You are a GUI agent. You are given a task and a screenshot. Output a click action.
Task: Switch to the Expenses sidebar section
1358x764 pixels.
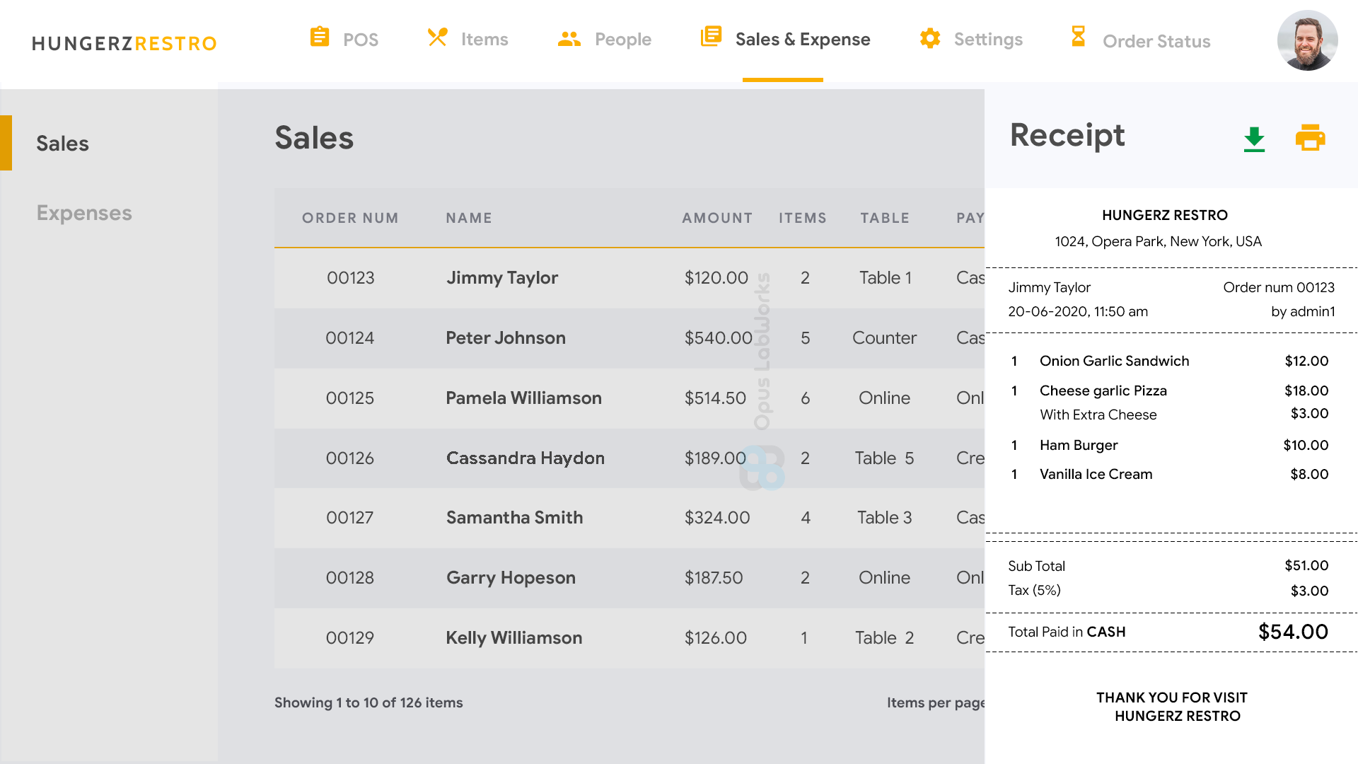point(84,213)
